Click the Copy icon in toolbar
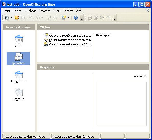Viewport: 152px width, 140px height. (31, 18)
